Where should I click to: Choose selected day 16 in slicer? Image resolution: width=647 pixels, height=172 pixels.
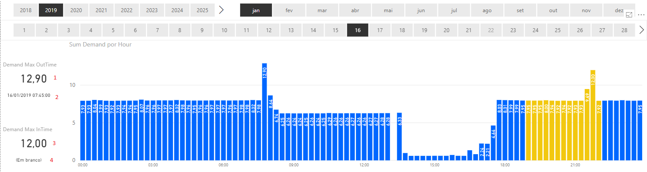tap(357, 30)
